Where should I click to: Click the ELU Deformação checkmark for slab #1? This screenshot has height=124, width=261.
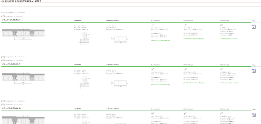(x=221, y=25)
